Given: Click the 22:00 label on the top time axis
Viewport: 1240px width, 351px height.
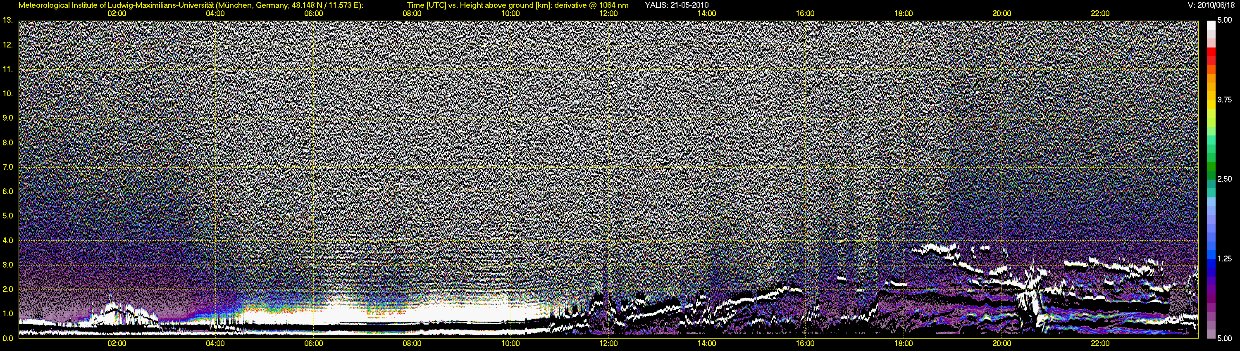Looking at the screenshot, I should (1100, 14).
